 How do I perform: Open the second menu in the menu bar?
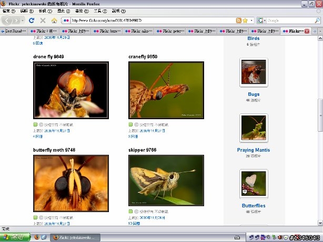point(27,11)
